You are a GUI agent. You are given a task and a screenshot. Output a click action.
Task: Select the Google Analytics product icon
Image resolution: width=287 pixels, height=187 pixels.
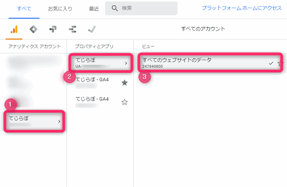point(14,29)
